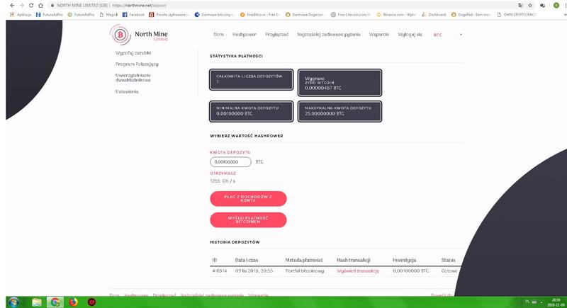Viewport: 567px width, 308px height.
Task: Click the 'Hash transakcji' column header
Action: click(353, 260)
